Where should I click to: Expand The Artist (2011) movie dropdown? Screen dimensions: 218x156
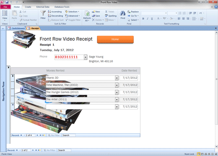pos(117,99)
